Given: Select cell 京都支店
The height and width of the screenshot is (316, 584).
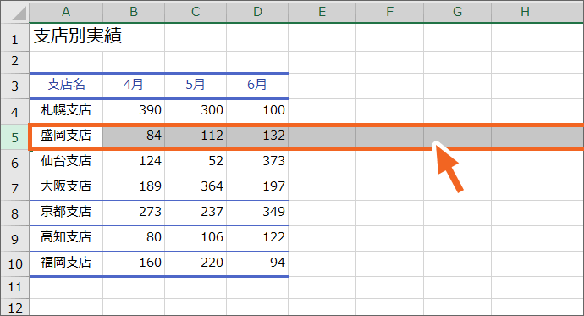Looking at the screenshot, I should pyautogui.click(x=66, y=213).
